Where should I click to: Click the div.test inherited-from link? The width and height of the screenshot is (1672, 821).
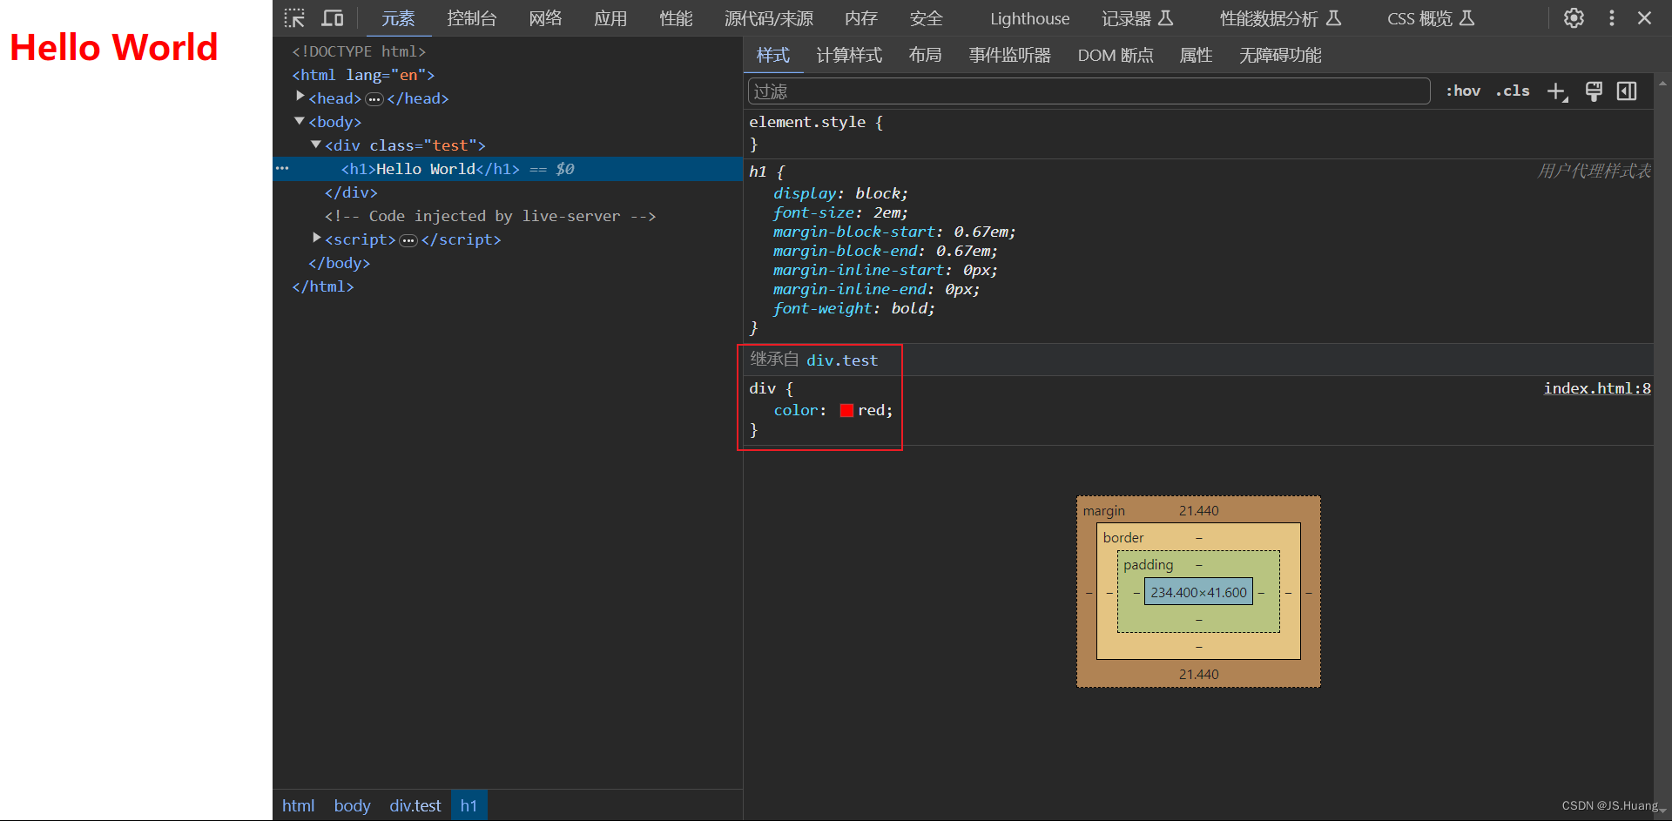842,360
